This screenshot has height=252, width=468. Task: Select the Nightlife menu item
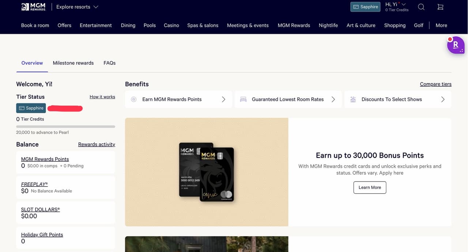[328, 25]
